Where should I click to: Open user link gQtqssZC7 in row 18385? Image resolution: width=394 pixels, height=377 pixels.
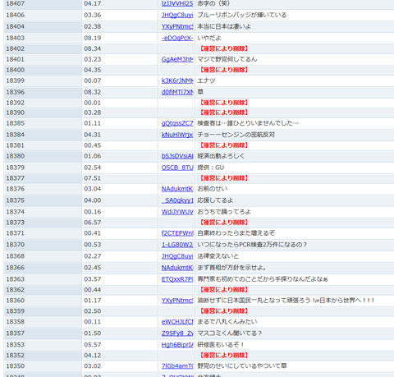pyautogui.click(x=177, y=123)
